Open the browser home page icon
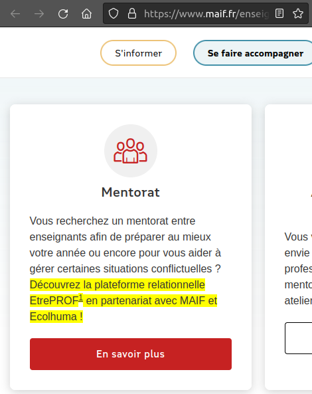Viewport: 312px width, 394px height. pos(86,14)
